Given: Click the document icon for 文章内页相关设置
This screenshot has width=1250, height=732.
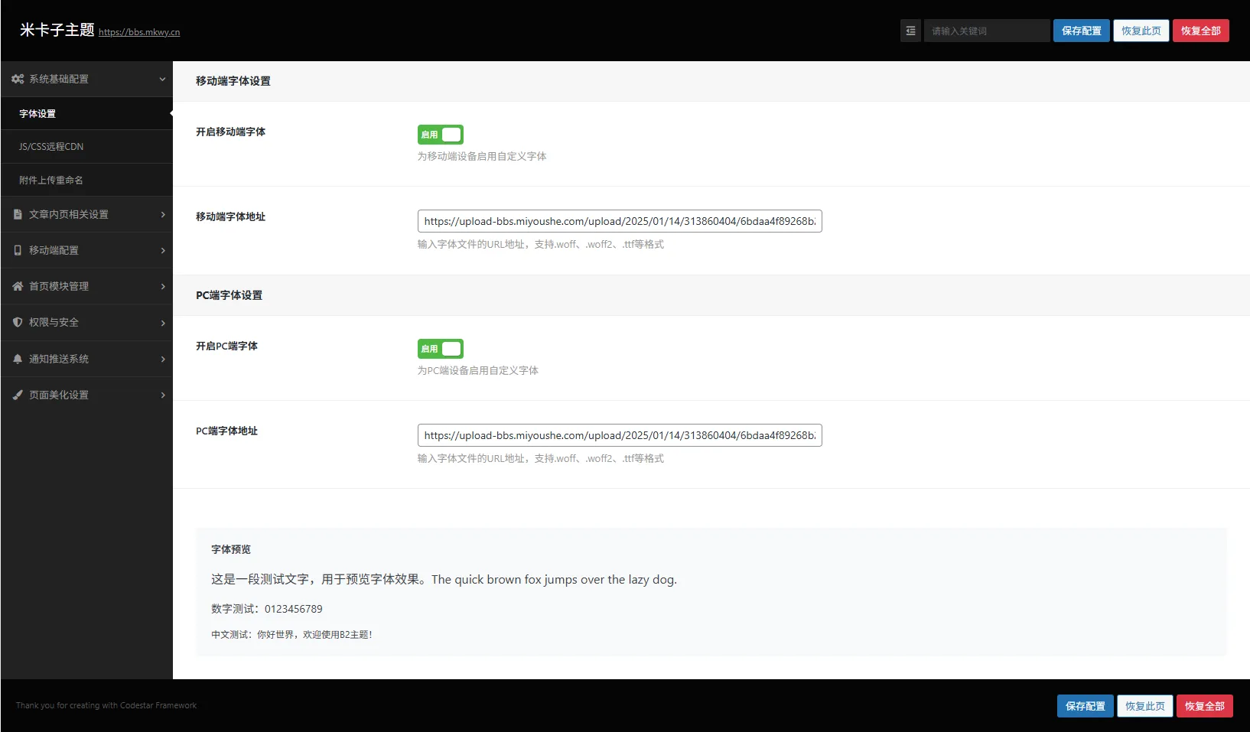Looking at the screenshot, I should pos(18,214).
